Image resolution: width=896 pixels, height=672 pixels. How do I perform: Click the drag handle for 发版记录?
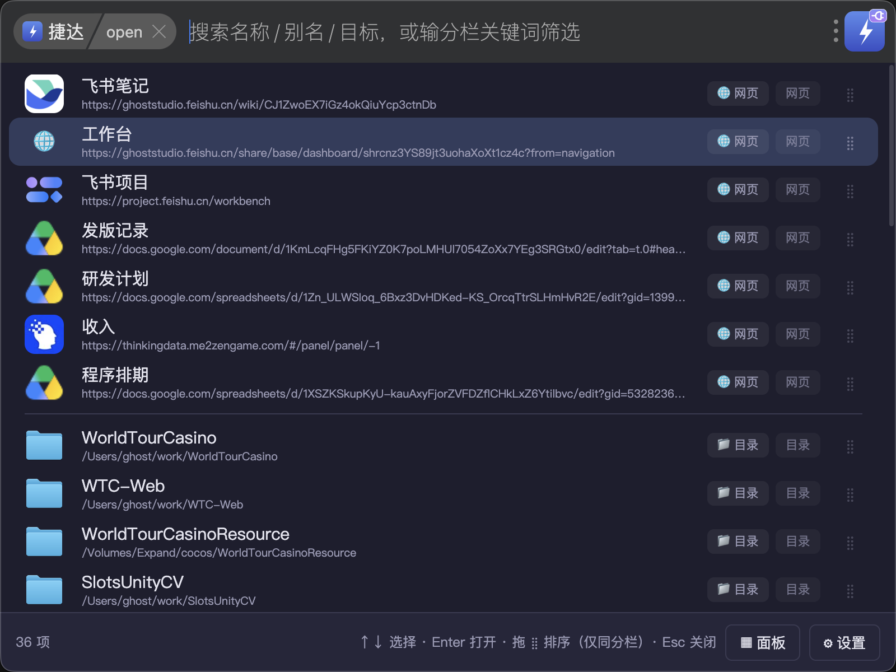point(850,239)
